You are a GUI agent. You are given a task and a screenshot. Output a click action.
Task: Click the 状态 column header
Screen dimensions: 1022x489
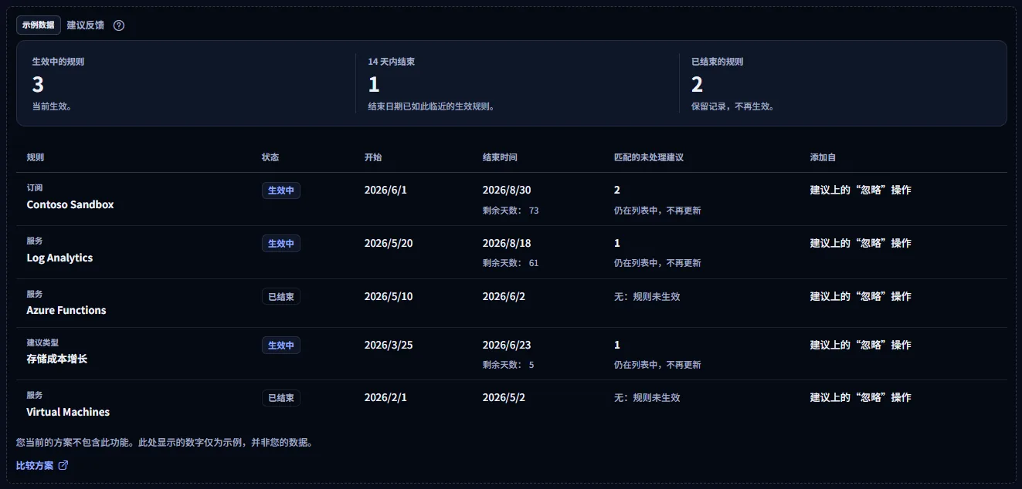(270, 157)
